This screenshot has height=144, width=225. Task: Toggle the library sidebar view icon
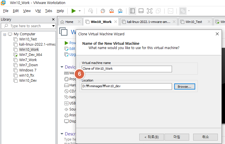[132, 11]
